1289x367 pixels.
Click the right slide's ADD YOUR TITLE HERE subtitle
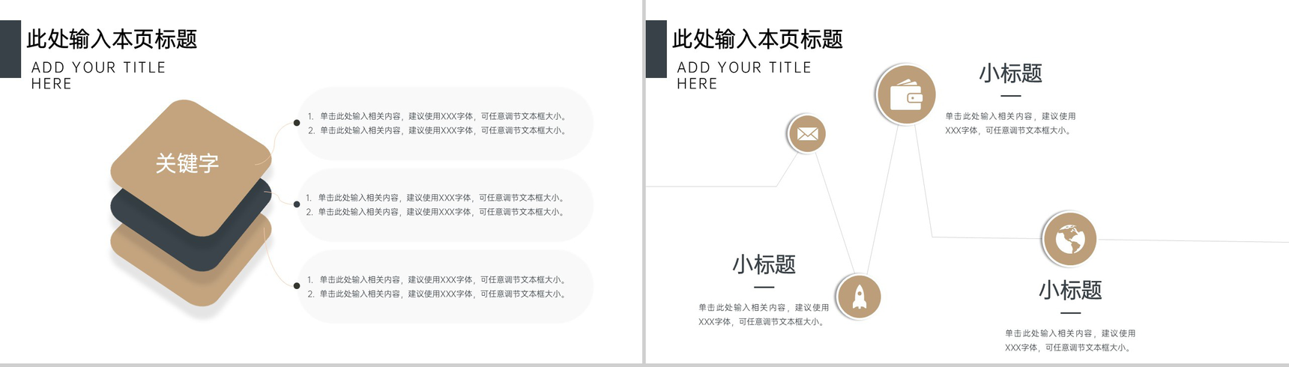tap(743, 76)
